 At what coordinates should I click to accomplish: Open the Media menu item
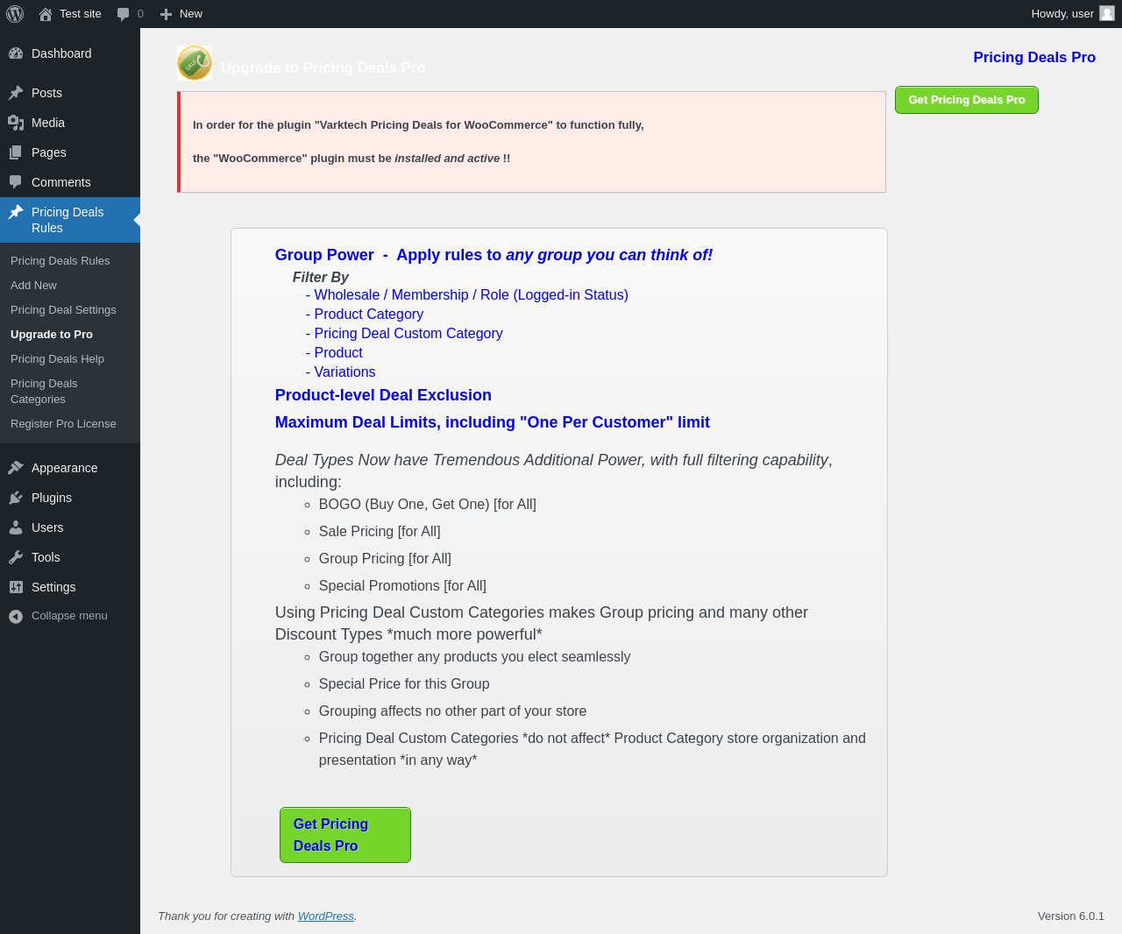[x=70, y=123]
